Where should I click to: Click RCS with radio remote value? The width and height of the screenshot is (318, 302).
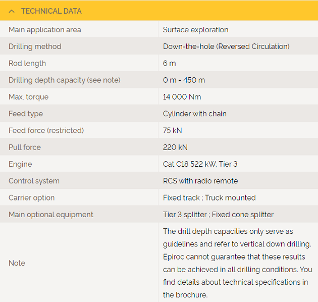(200, 181)
